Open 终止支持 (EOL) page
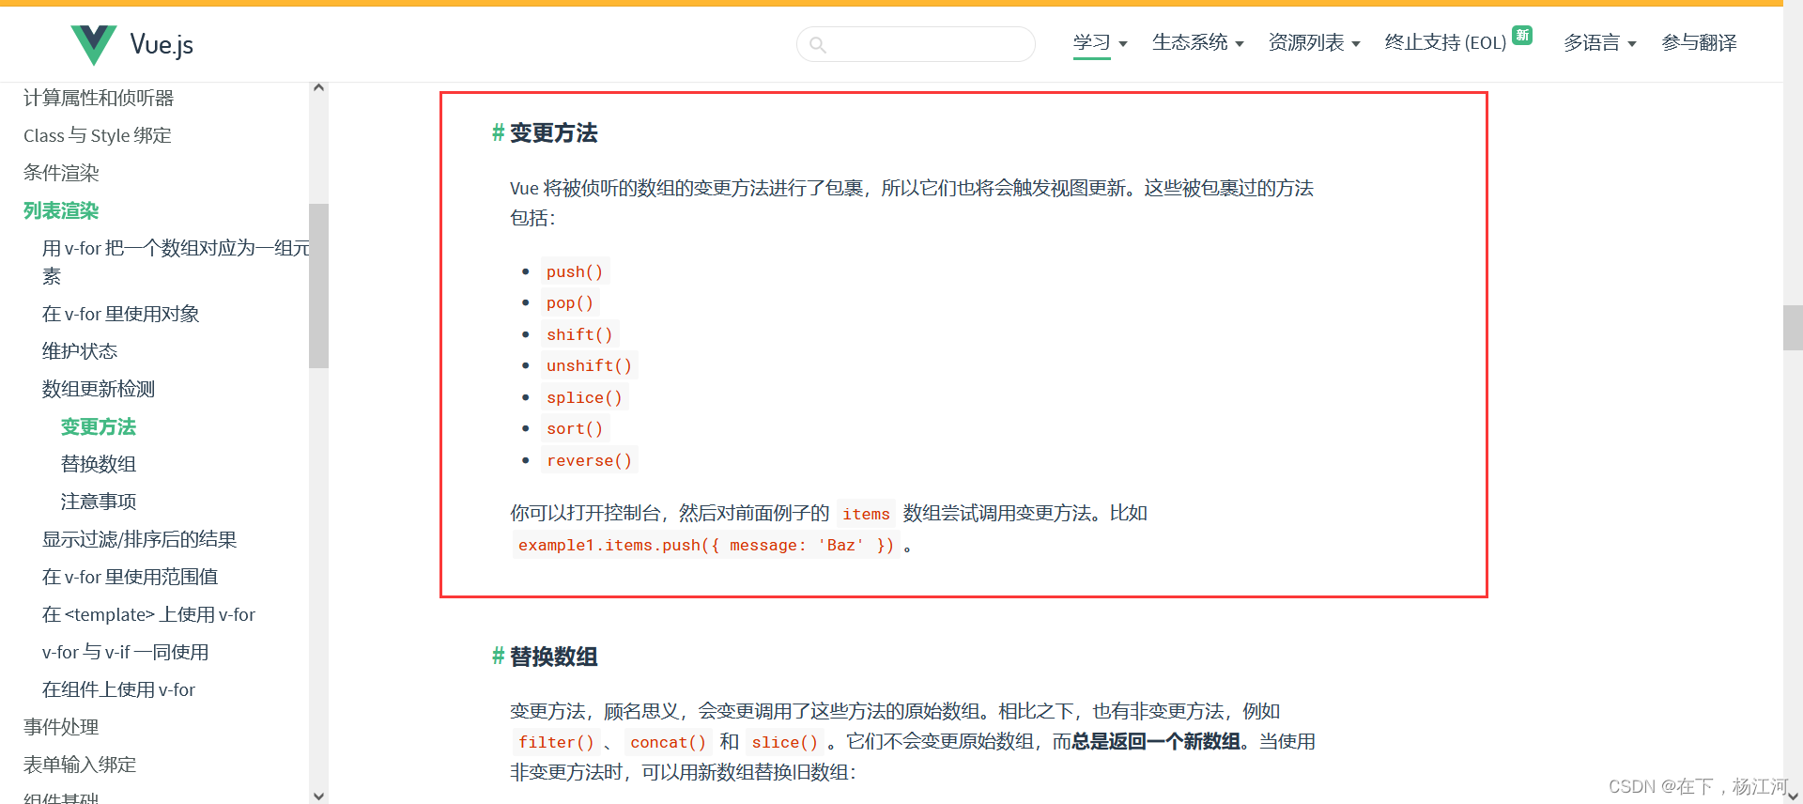 pos(1445,42)
